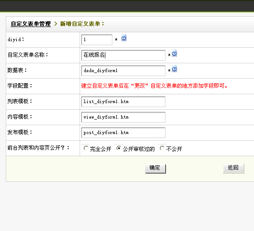
Task: Open help icon next to 自定义表单名称 field
Action: coord(174,53)
